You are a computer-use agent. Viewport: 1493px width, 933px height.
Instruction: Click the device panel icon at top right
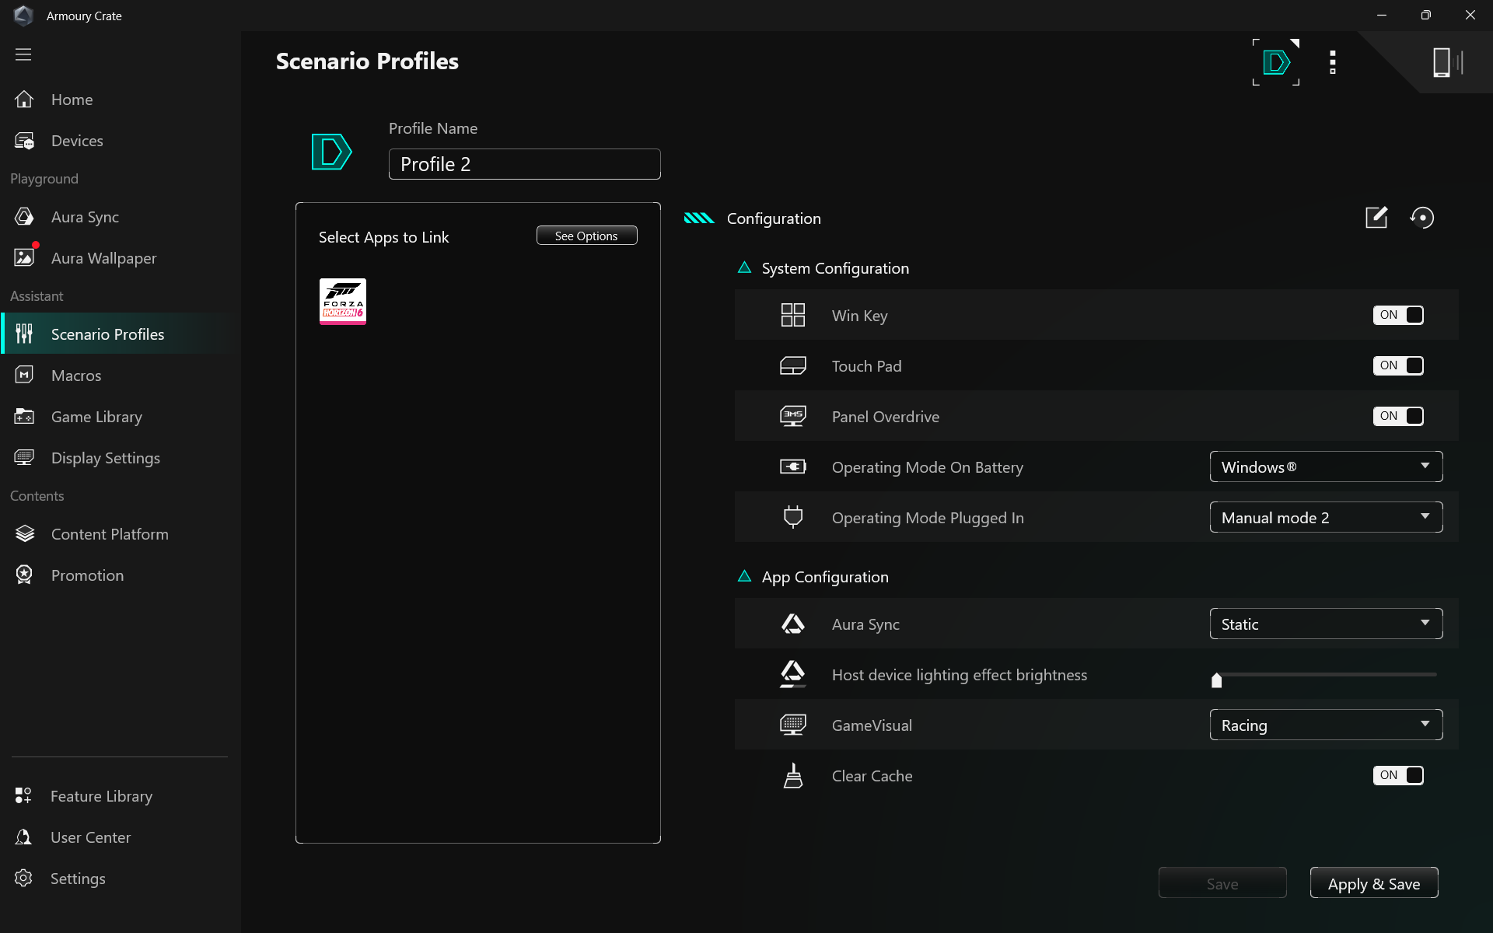click(x=1448, y=62)
